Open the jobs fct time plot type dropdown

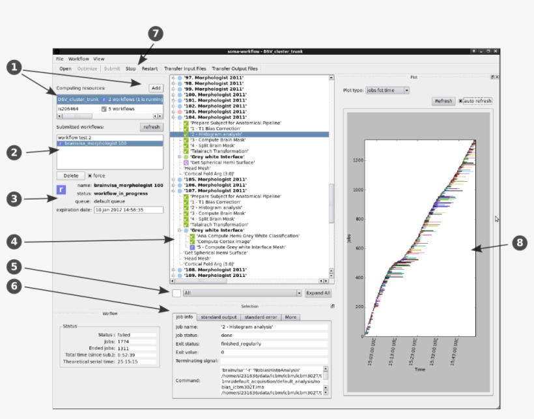pos(408,89)
